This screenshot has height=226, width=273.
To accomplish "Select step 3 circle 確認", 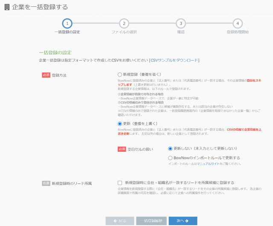I will 181,23.
